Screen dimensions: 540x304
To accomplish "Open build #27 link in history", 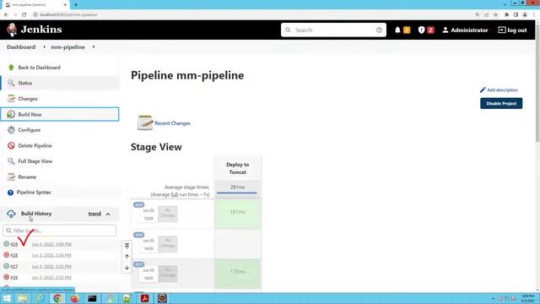I will 13,266.
